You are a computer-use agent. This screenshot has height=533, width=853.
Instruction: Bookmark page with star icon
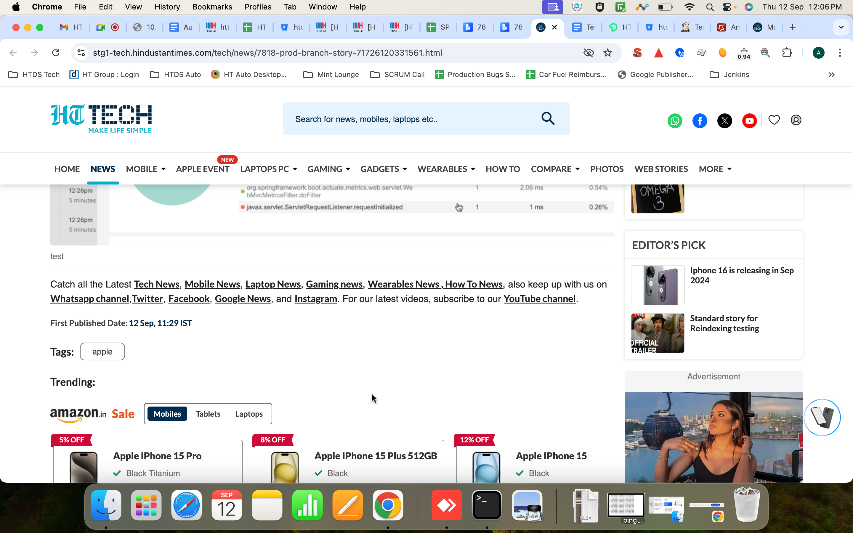[x=608, y=53]
